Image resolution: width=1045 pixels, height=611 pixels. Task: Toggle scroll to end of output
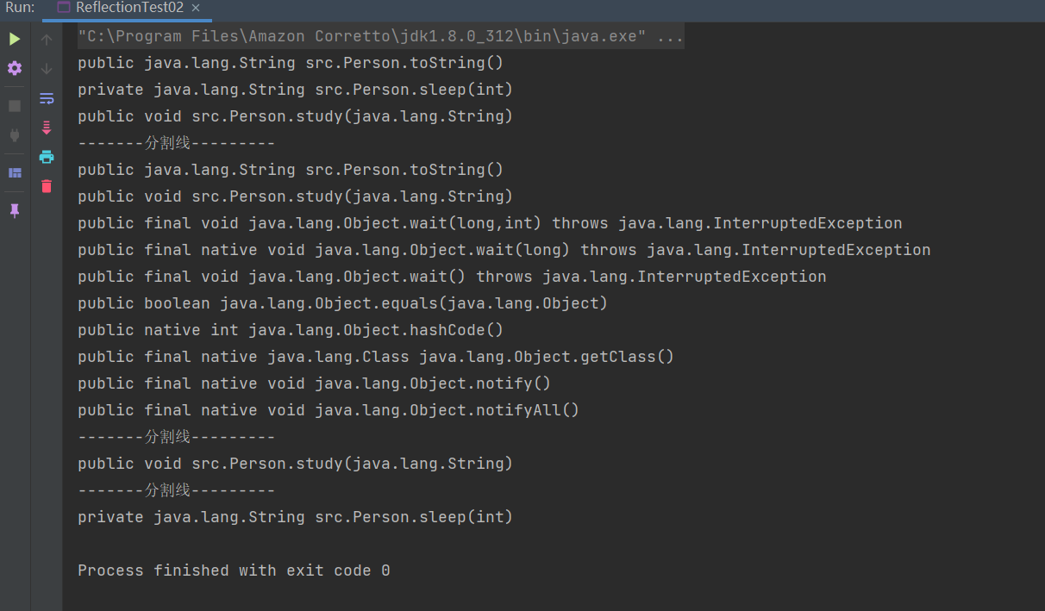[x=47, y=128]
